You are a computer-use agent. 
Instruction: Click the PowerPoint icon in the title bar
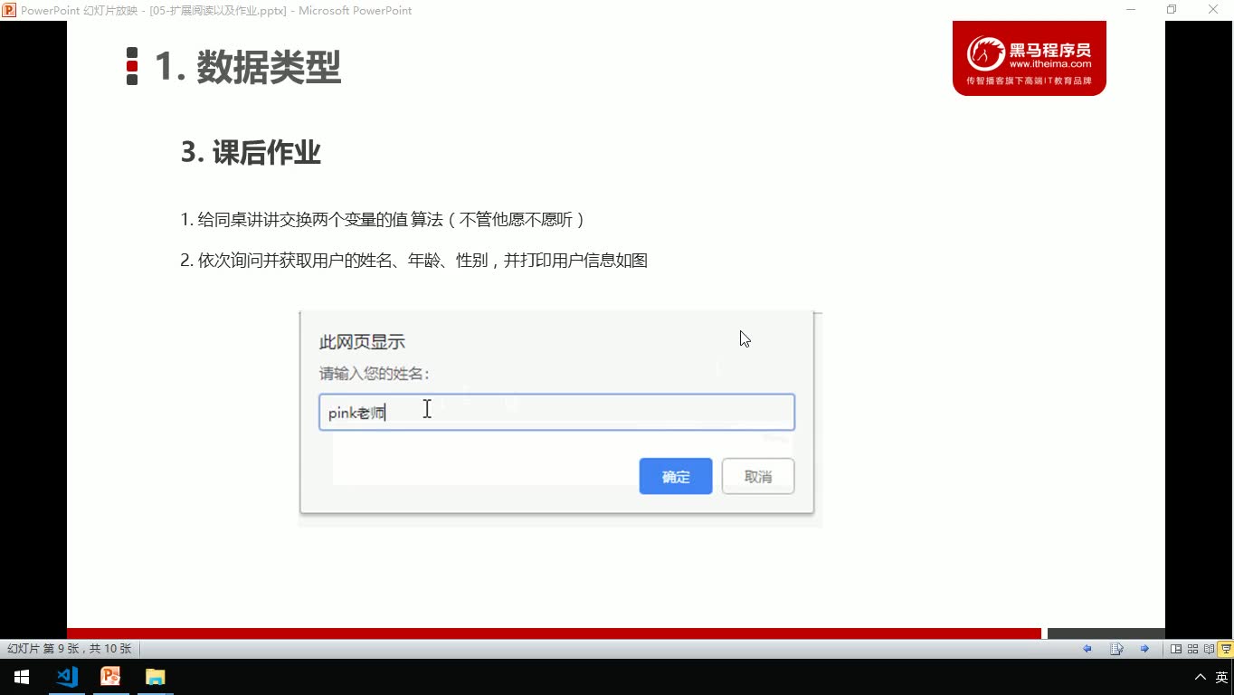9,10
